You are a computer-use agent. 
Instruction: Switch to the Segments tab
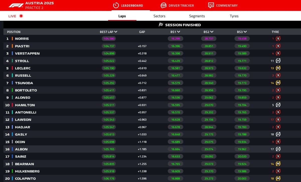[197, 16]
